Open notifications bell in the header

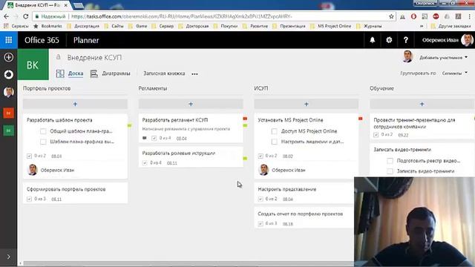click(x=373, y=40)
